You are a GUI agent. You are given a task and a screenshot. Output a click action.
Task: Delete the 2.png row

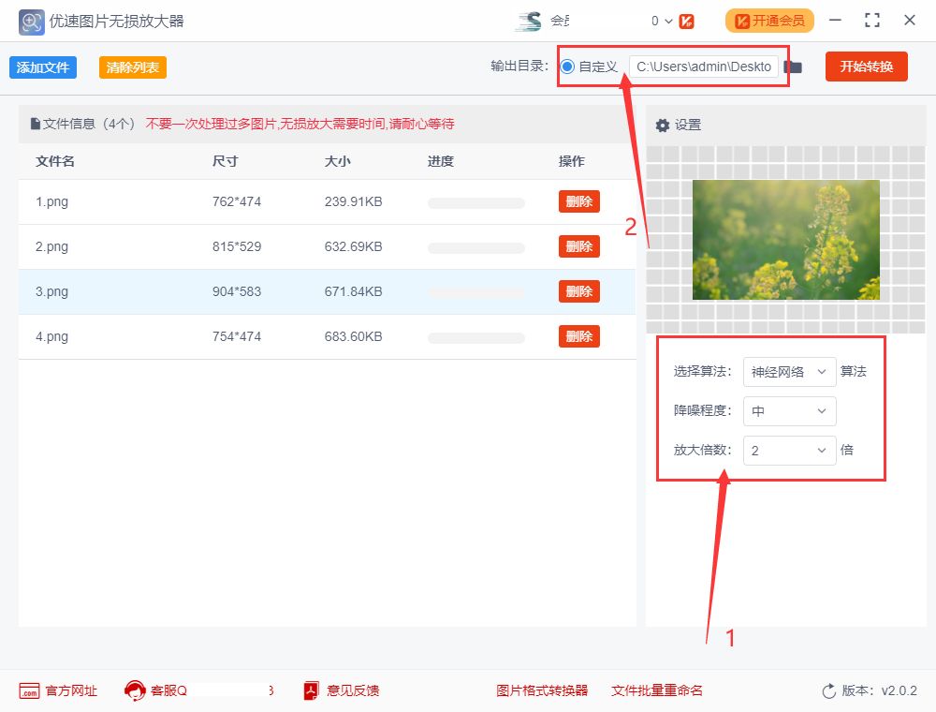coord(579,246)
